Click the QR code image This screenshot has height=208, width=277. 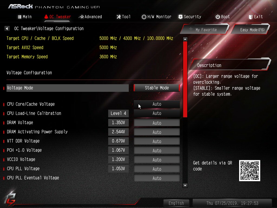pyautogui.click(x=249, y=171)
